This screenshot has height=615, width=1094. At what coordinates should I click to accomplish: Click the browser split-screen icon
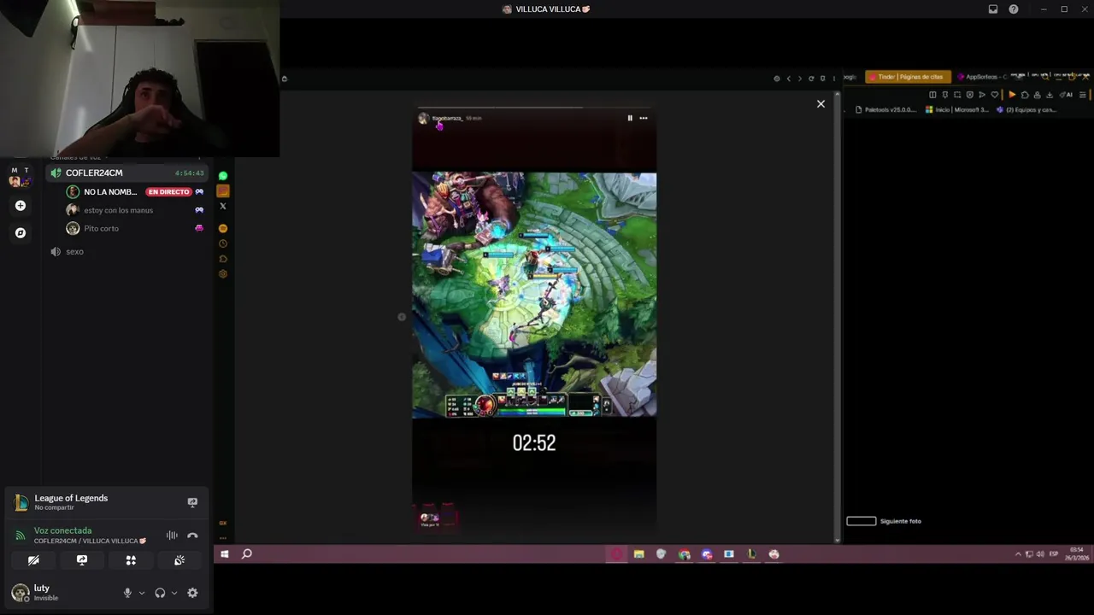[x=932, y=95]
